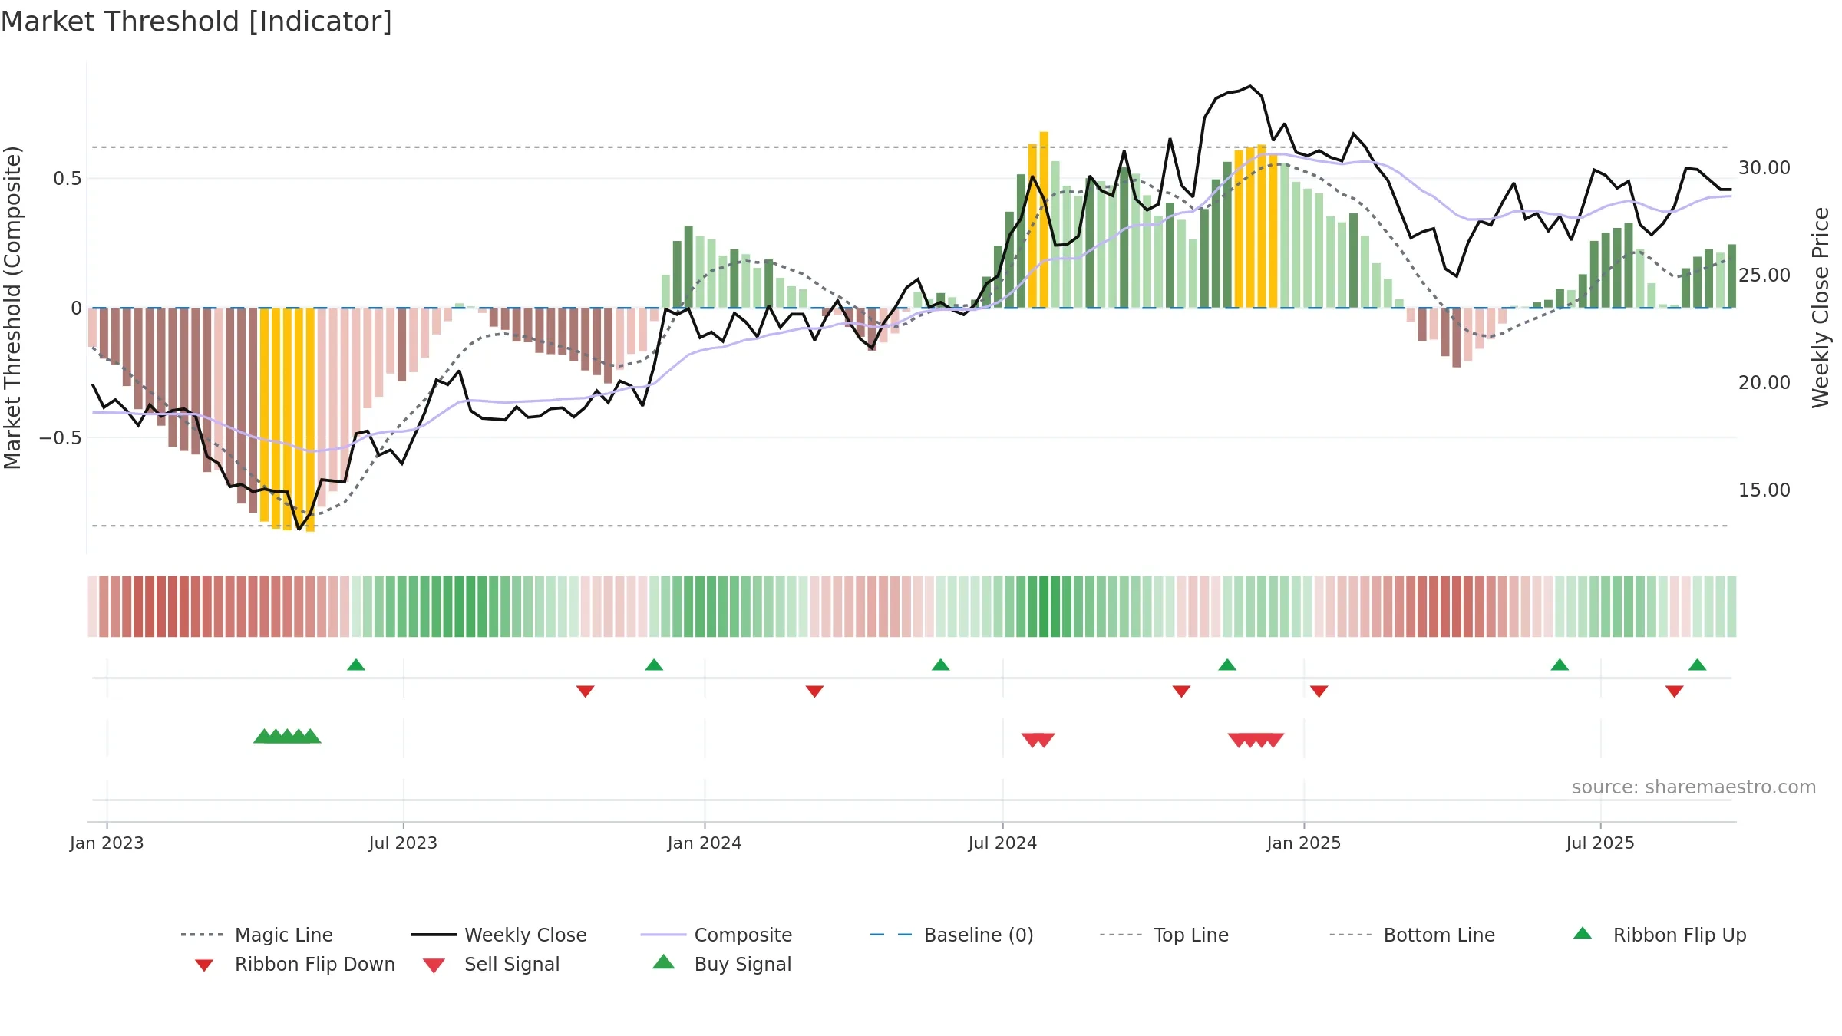The width and height of the screenshot is (1842, 1036).
Task: Toggle the Weekly Close legend entry
Action: pos(498,935)
